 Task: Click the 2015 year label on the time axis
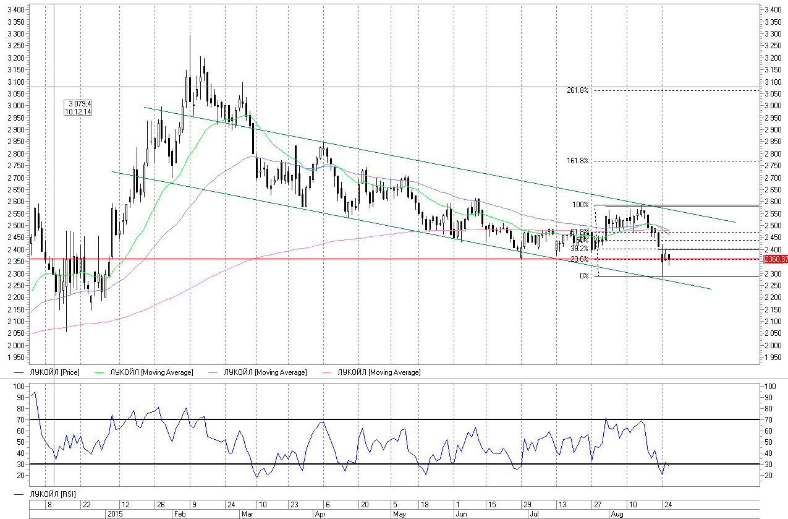[116, 514]
